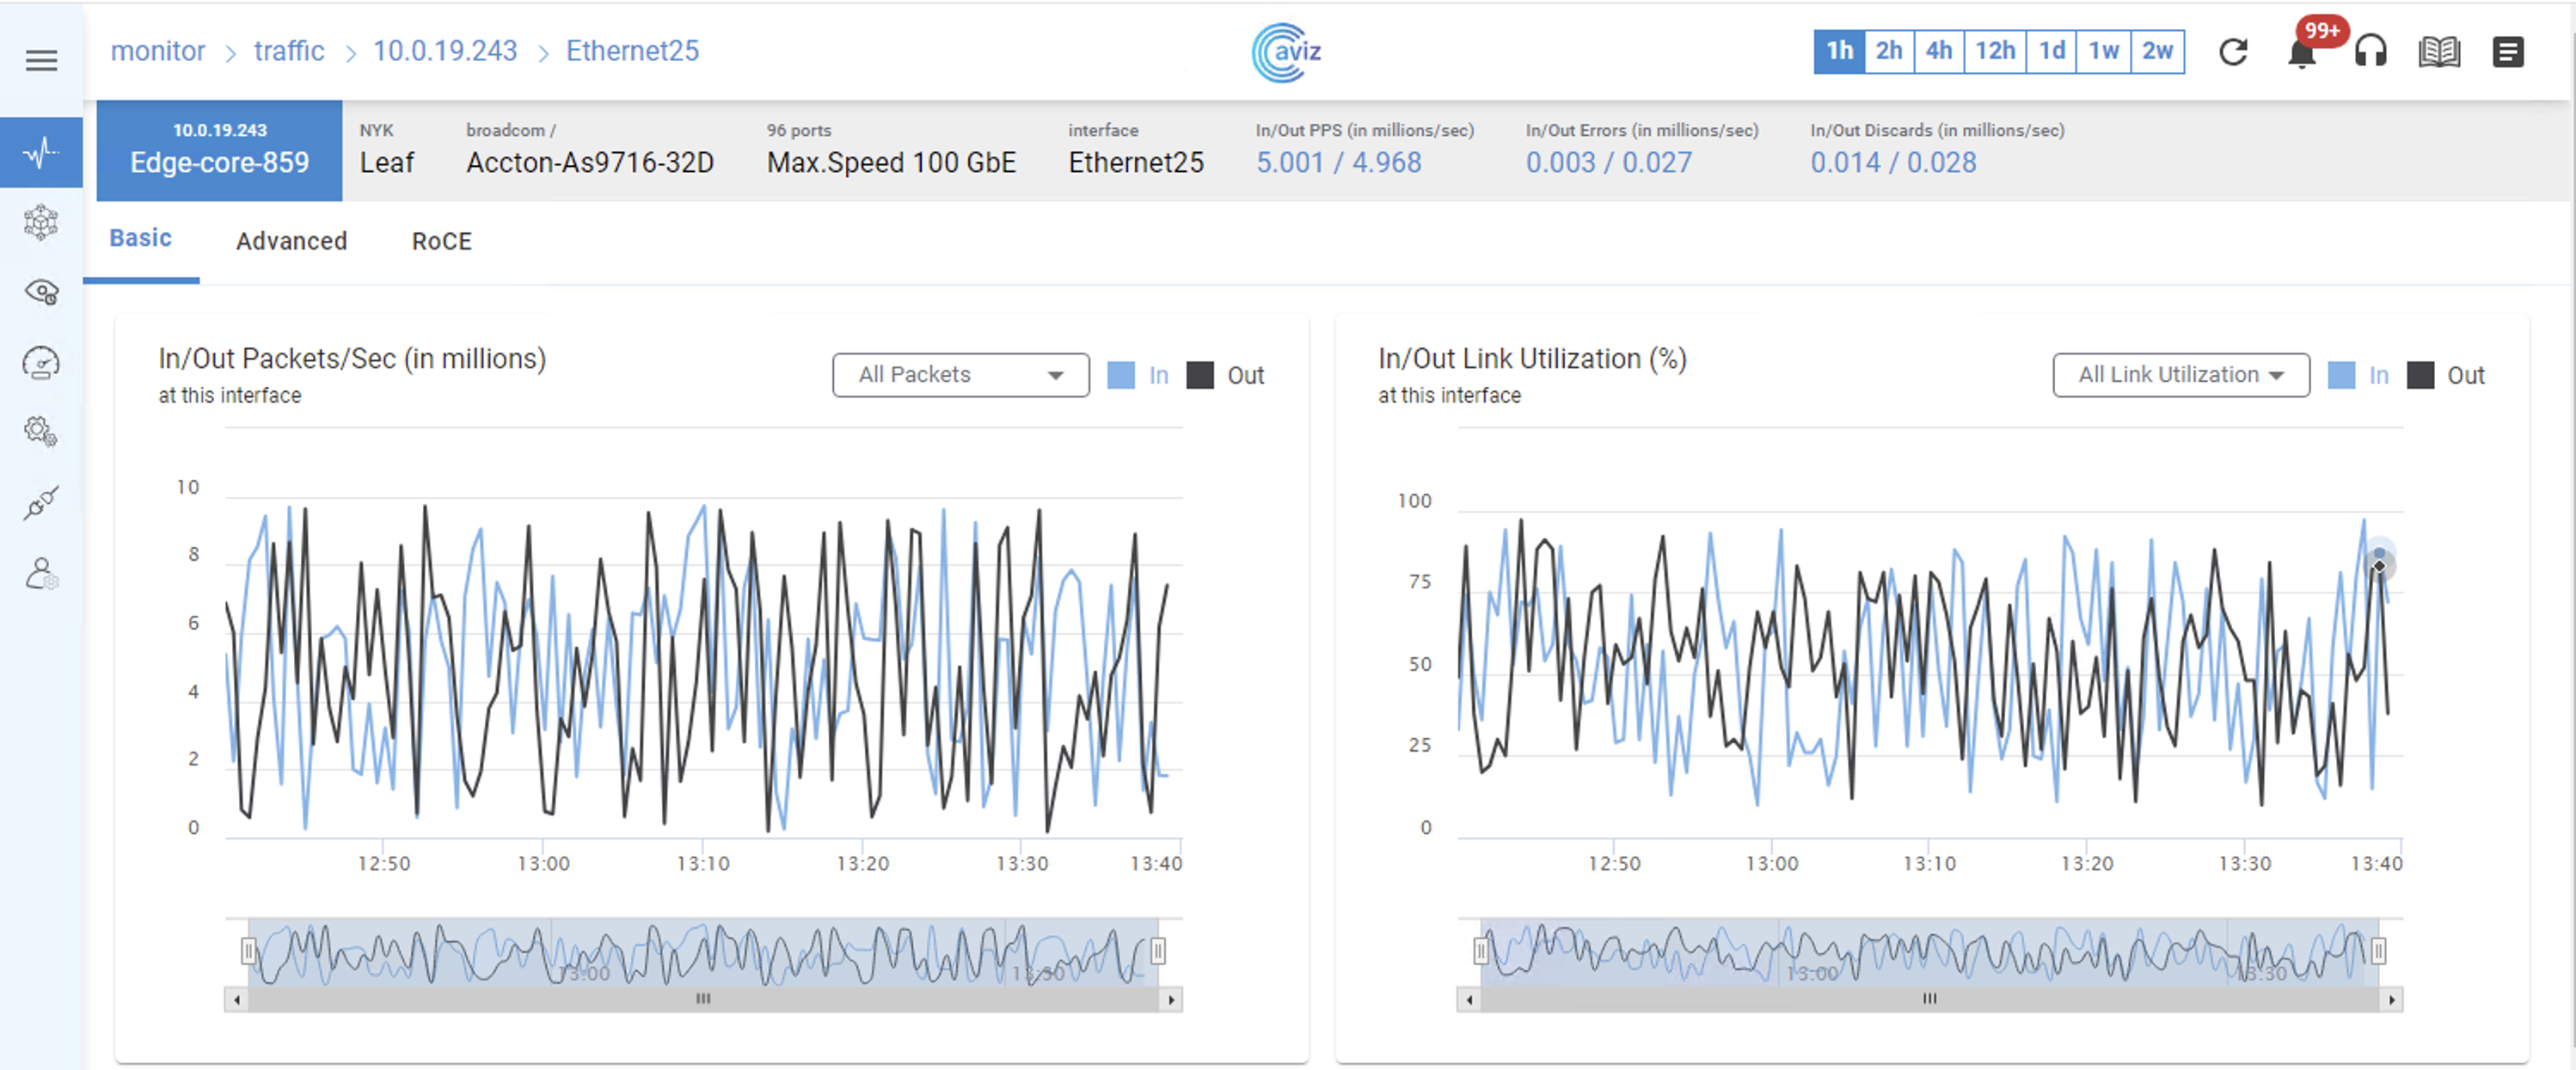Go to traffic breadcrumb link
This screenshot has height=1070, width=2576.
coord(289,51)
